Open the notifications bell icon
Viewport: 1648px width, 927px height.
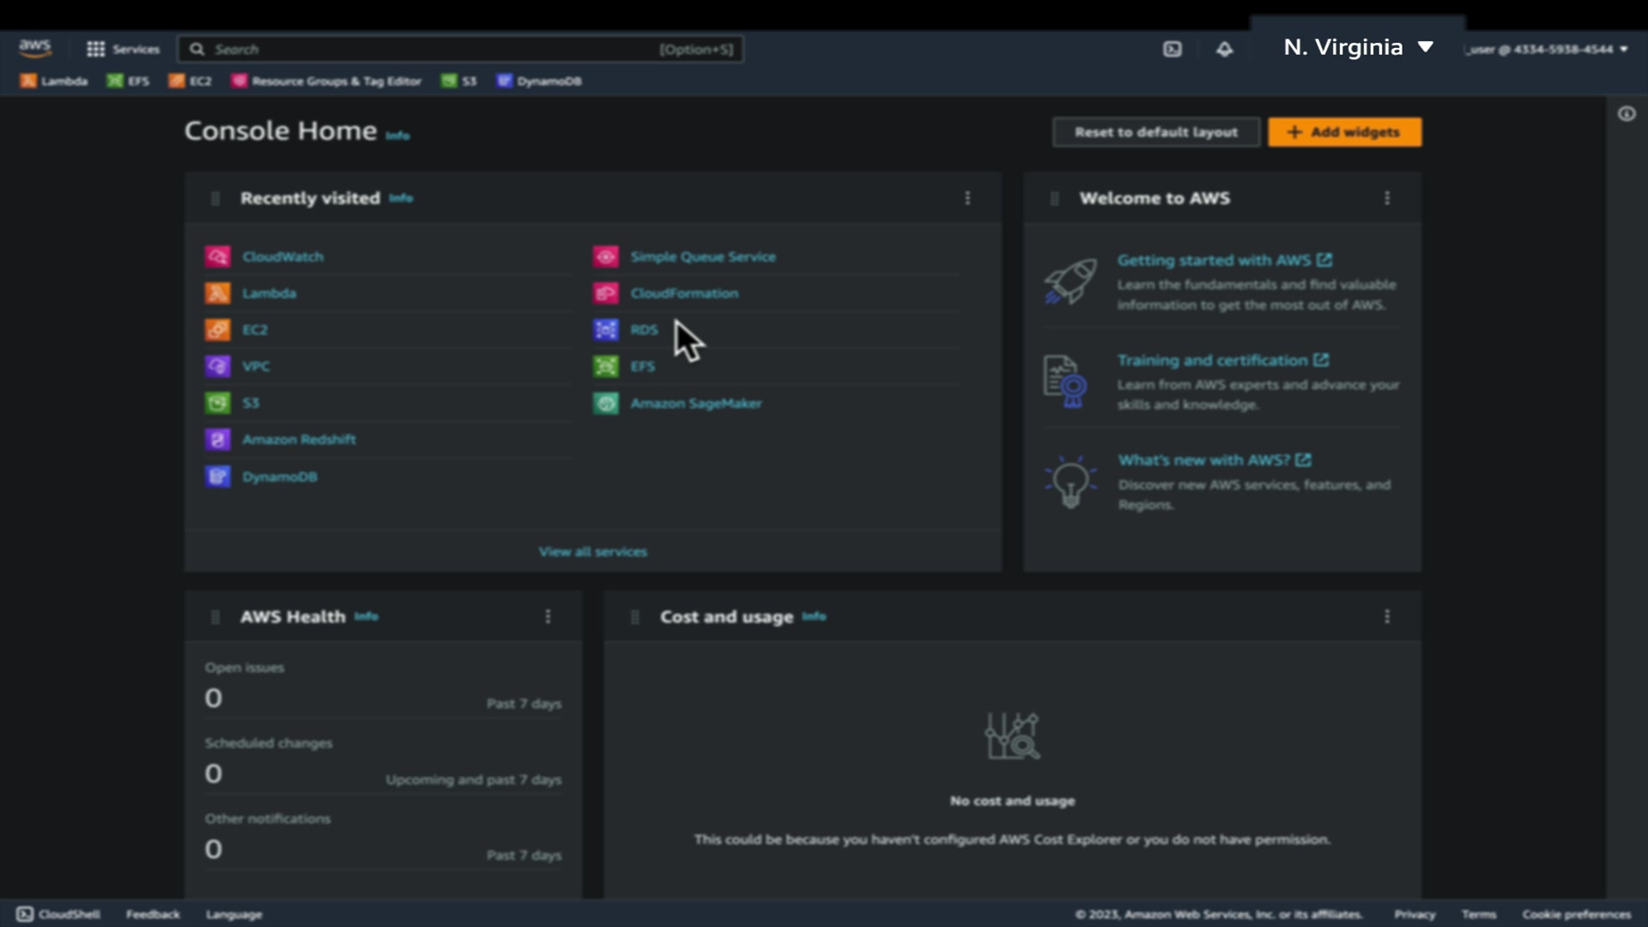1225,49
